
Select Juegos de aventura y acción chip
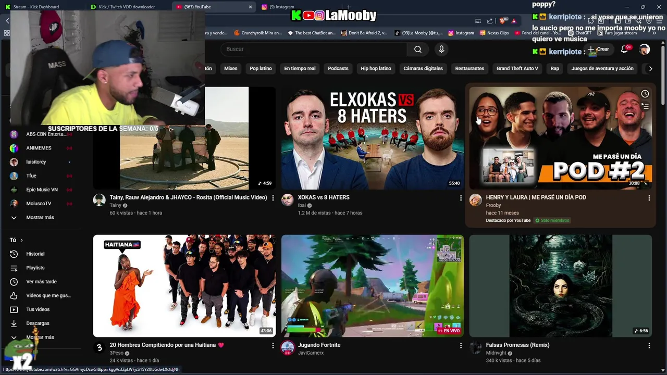click(x=602, y=68)
